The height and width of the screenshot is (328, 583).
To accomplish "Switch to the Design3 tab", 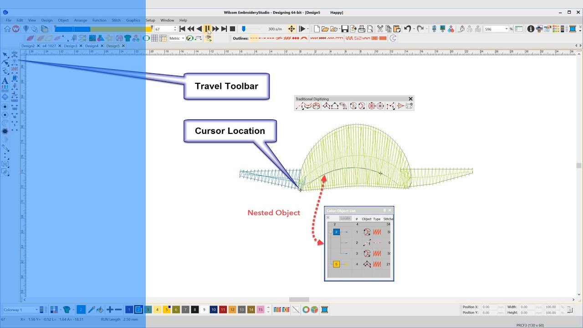I will tap(70, 46).
